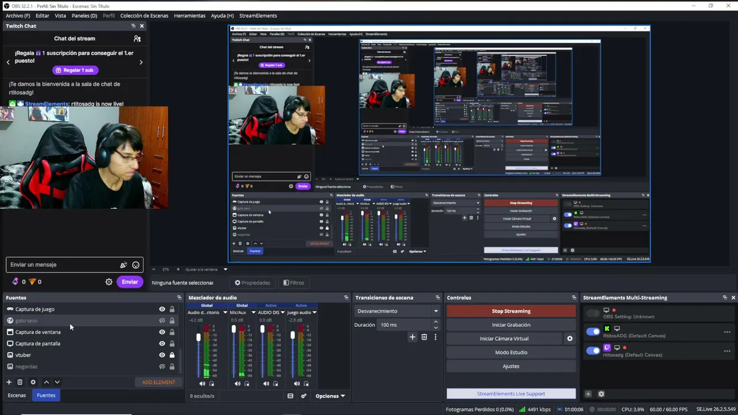
Task: Open options menu for rtitosadg Twitch destination
Action: click(x=727, y=350)
